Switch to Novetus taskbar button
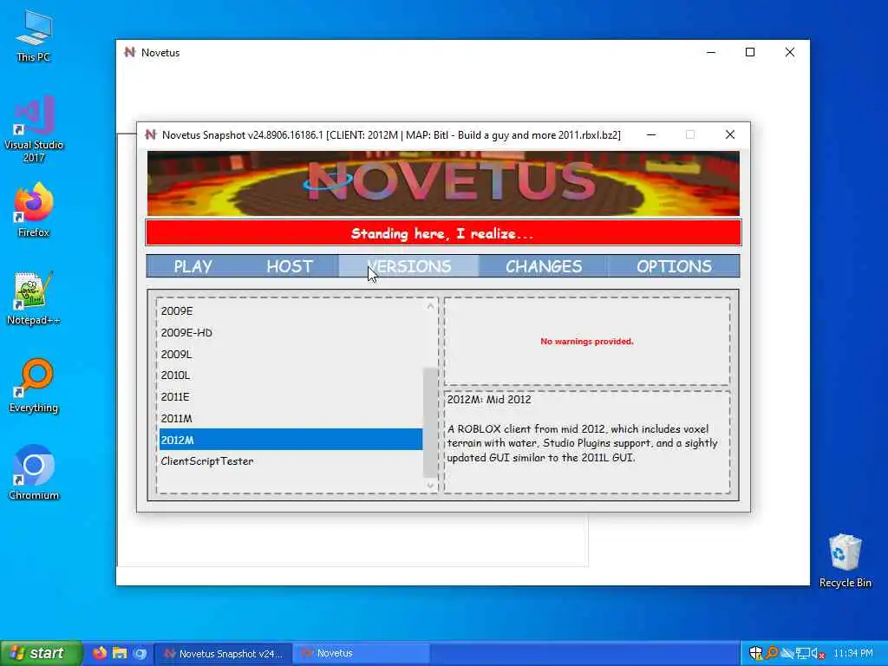 coord(362,654)
